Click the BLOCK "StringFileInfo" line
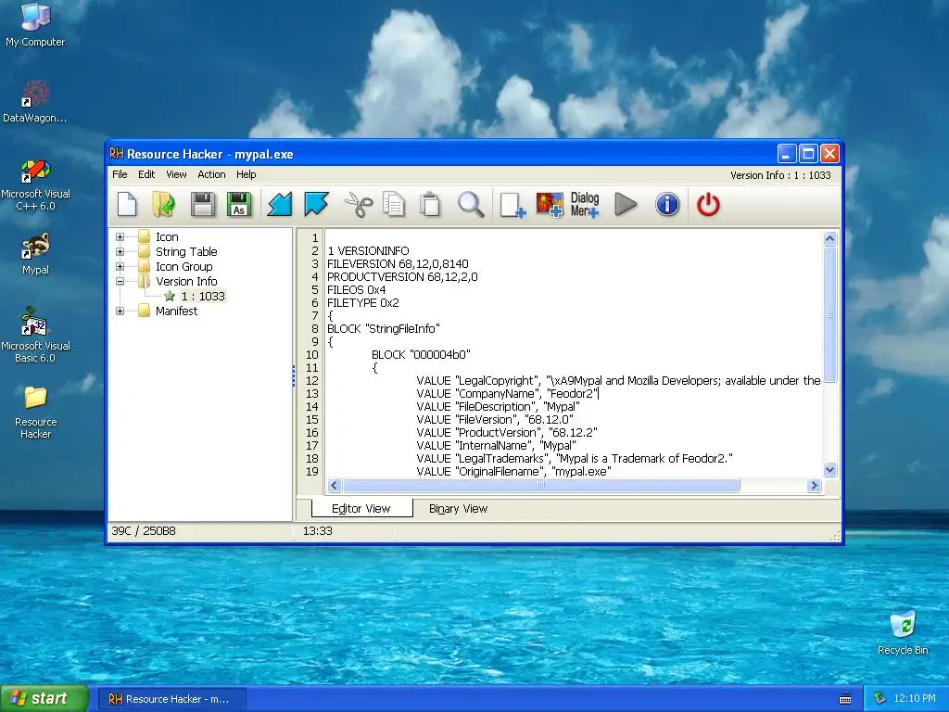Viewport: 949px width, 712px height. point(383,329)
